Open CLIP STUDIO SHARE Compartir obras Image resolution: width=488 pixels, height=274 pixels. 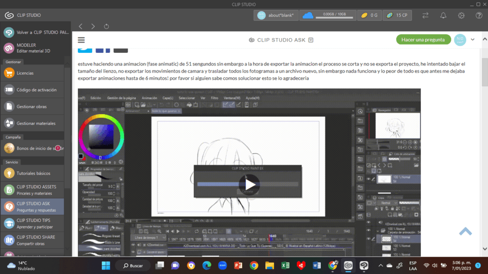(33, 240)
